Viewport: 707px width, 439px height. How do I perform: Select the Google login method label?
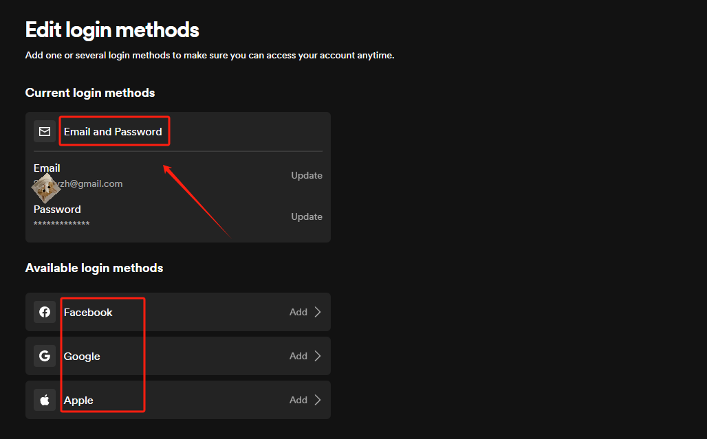[82, 356]
